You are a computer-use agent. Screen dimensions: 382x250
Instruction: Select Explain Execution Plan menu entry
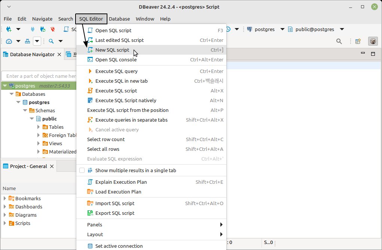point(121,182)
